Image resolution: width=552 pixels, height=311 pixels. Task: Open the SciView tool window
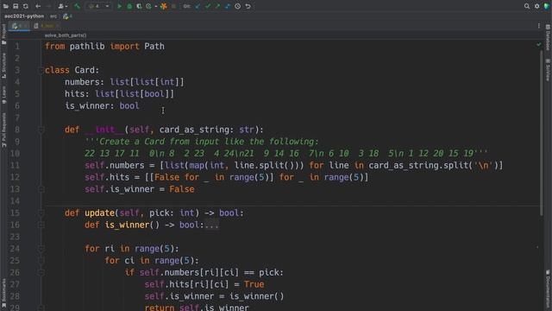(548, 70)
